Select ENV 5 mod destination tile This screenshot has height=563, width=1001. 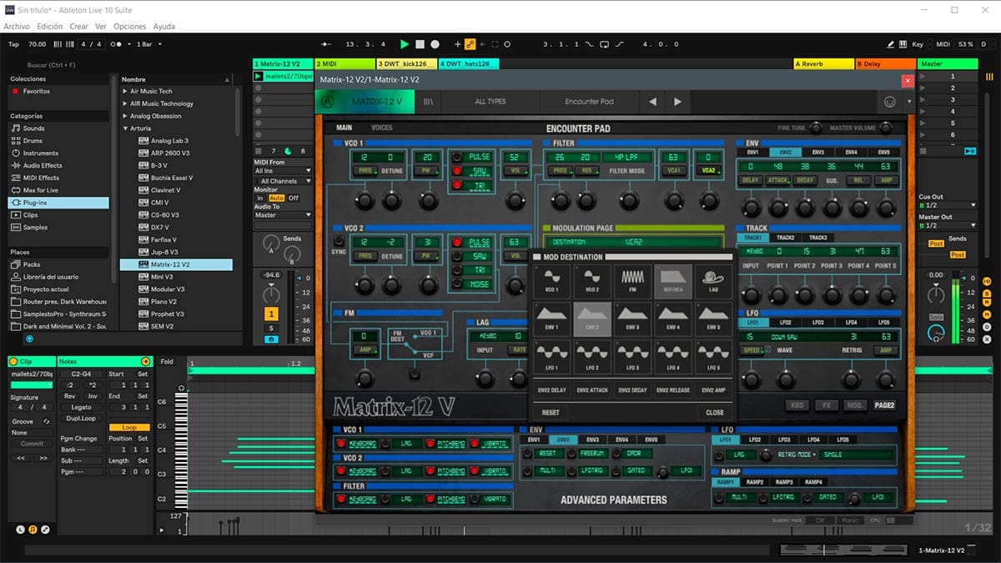pos(713,319)
